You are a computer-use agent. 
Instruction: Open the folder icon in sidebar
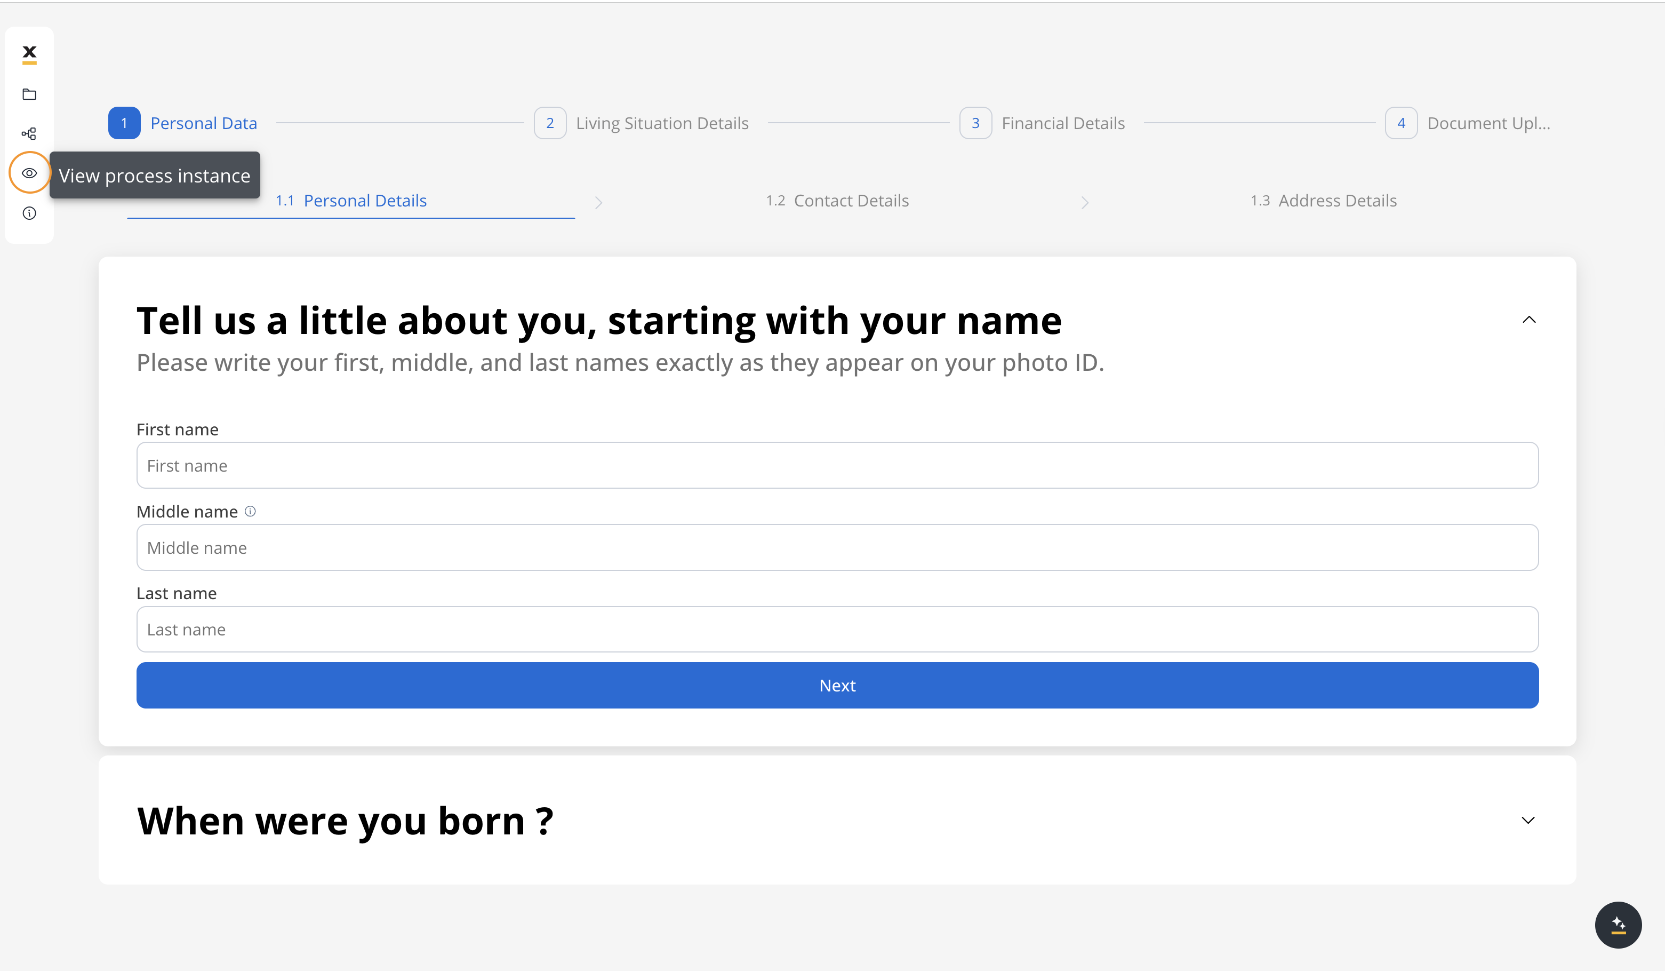(29, 94)
